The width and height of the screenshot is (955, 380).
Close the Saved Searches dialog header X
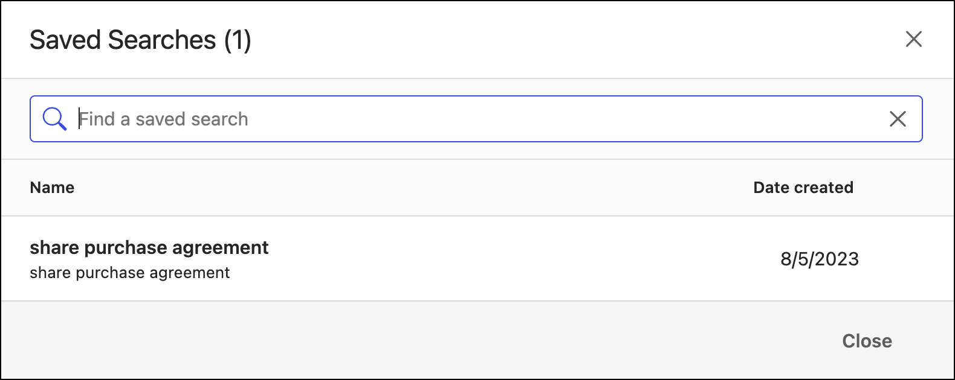pos(913,39)
